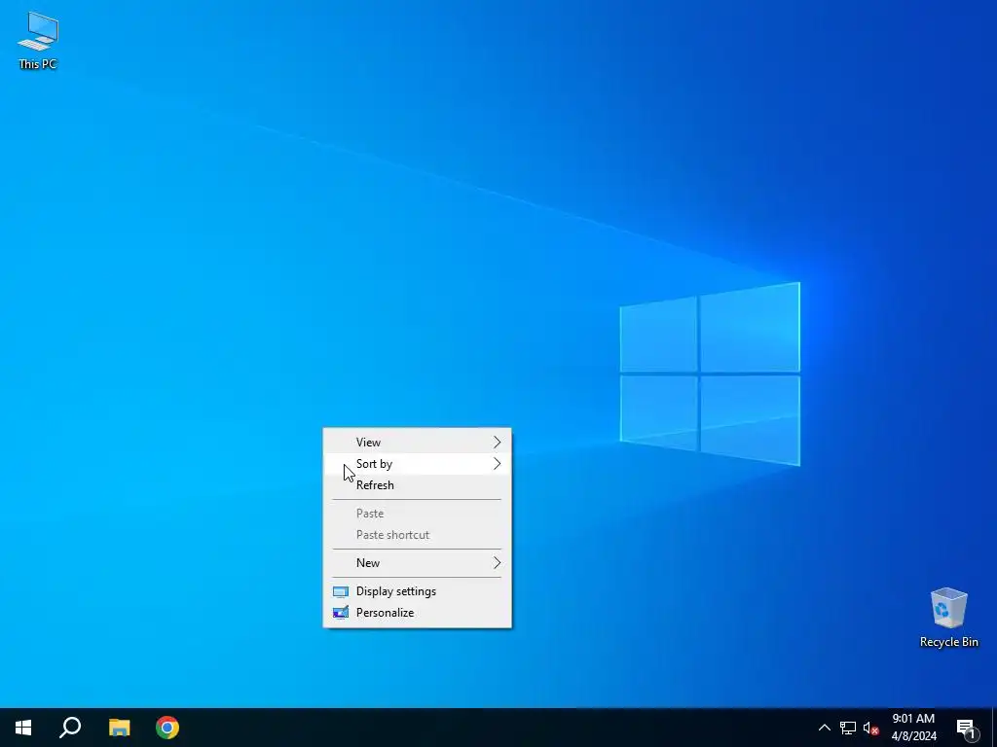Open the Action Center notifications icon
The image size is (997, 747).
(967, 728)
